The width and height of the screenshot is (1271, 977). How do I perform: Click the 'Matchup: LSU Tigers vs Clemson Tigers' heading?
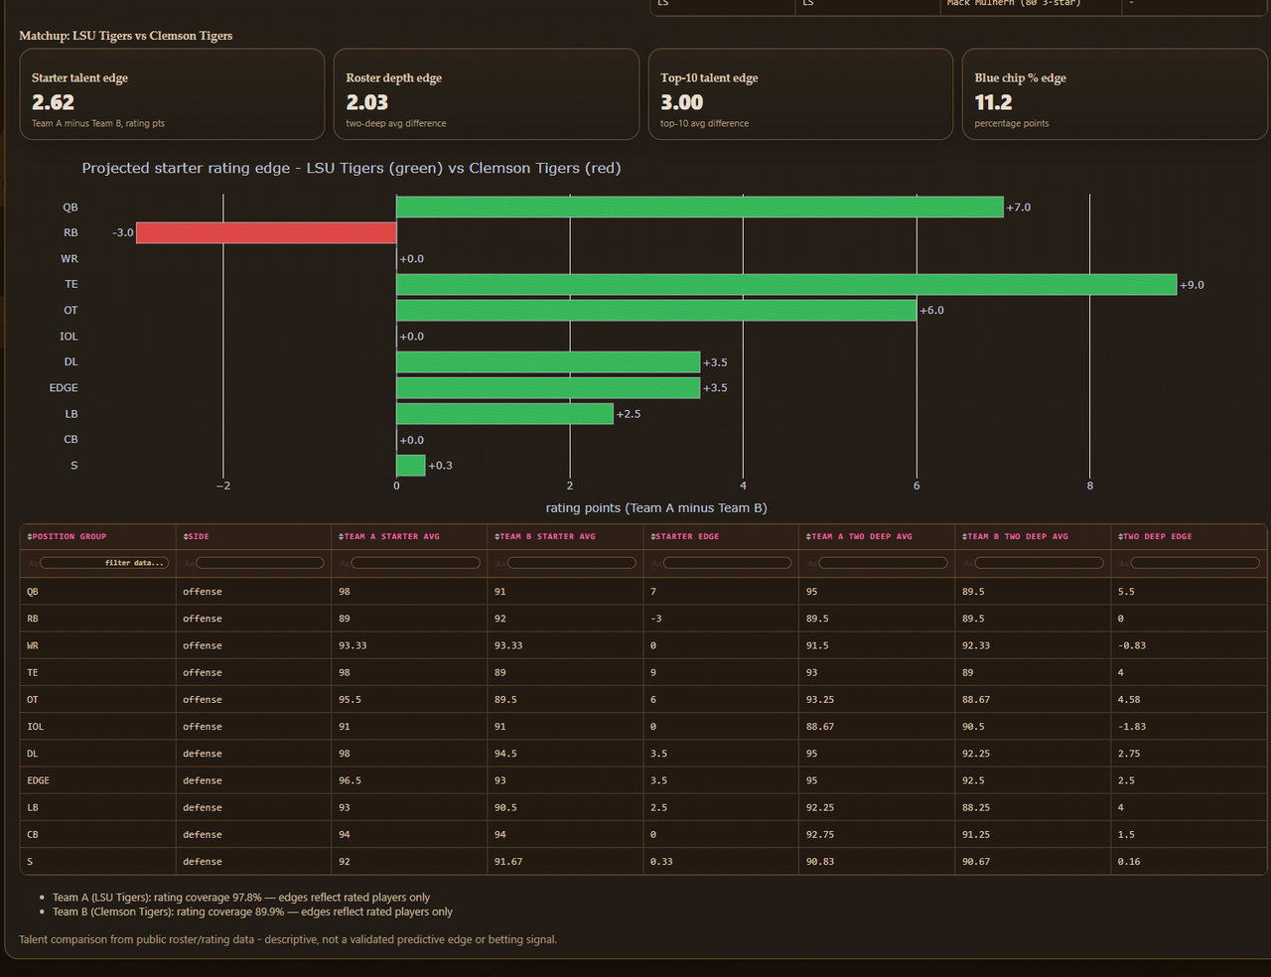click(x=126, y=36)
